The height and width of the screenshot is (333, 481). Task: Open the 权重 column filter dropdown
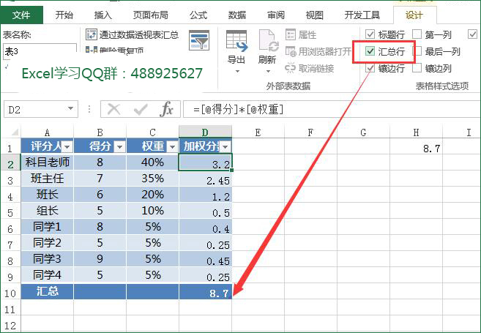(x=172, y=147)
